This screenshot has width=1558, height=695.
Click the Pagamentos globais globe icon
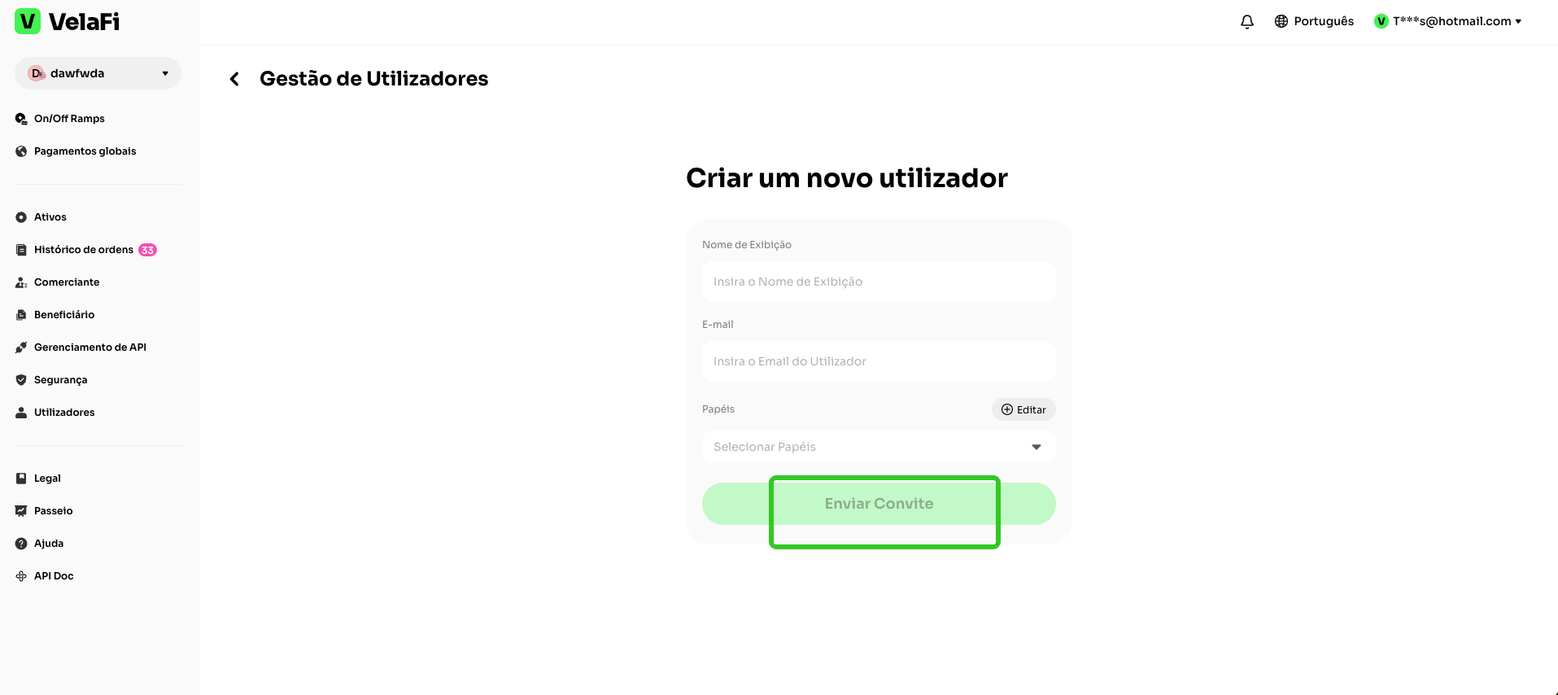[21, 151]
